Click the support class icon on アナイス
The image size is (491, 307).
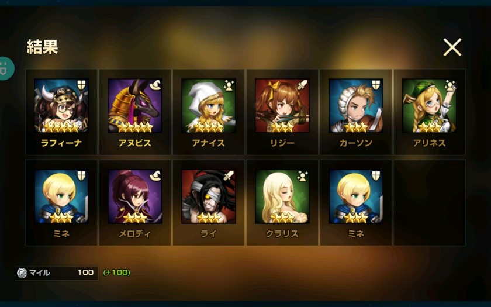click(229, 85)
